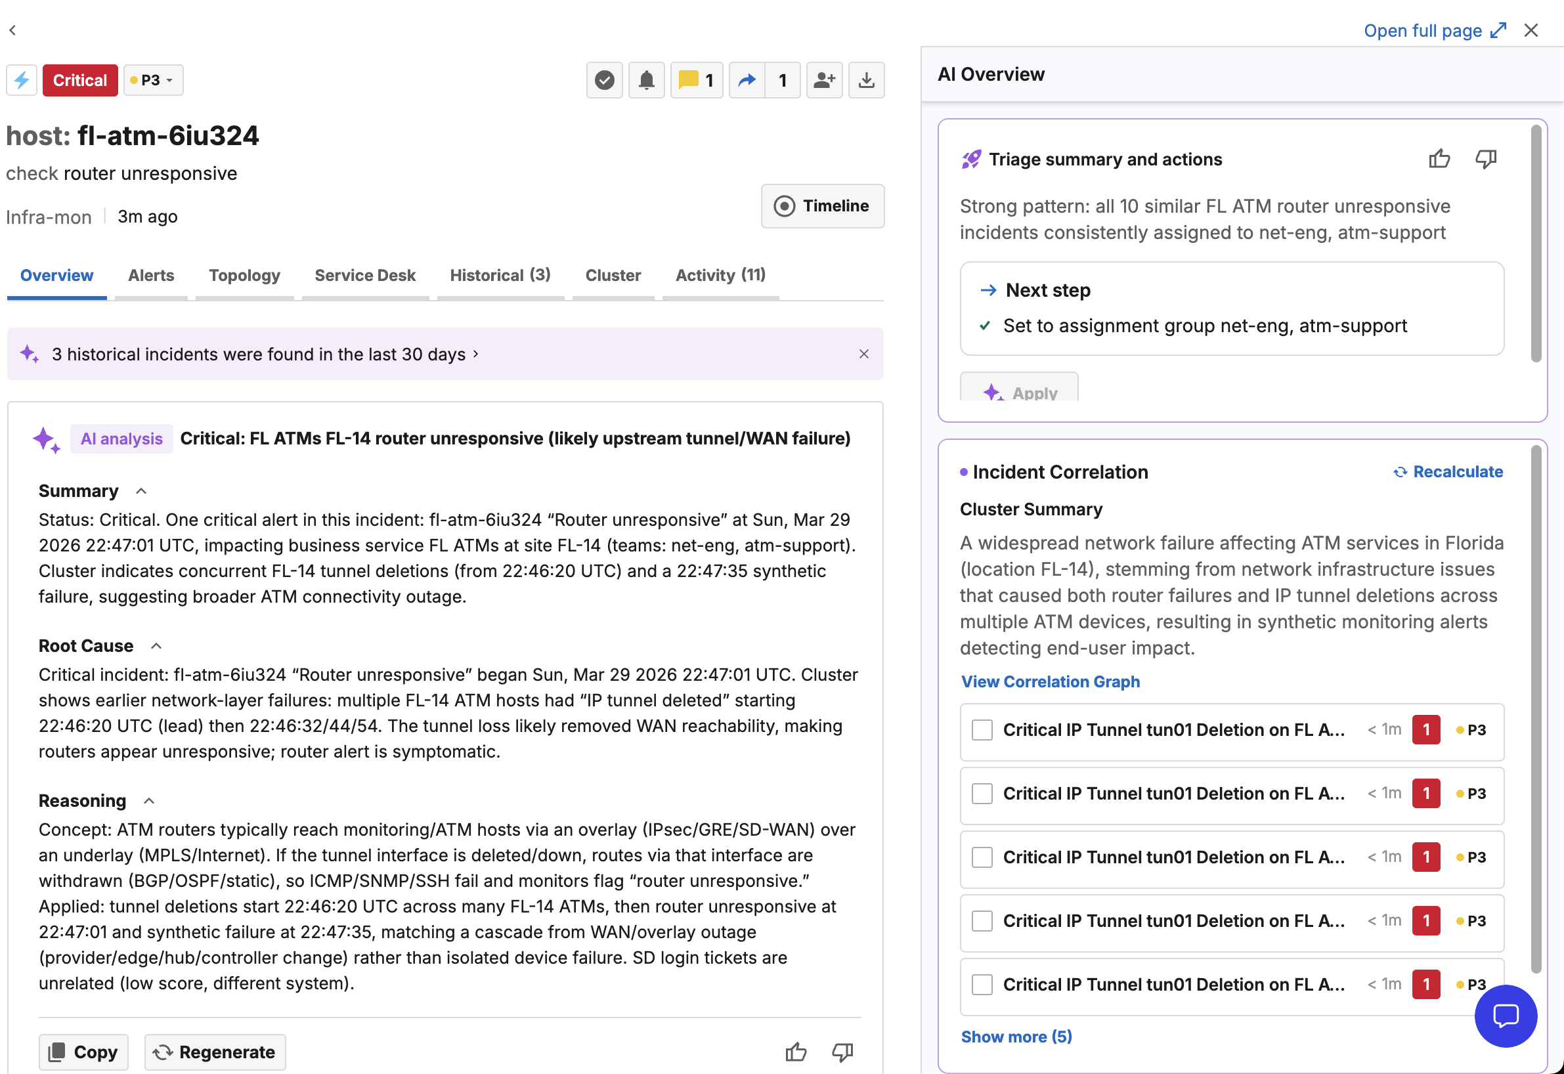Click View Correlation Graph link
The width and height of the screenshot is (1564, 1074).
(1050, 681)
